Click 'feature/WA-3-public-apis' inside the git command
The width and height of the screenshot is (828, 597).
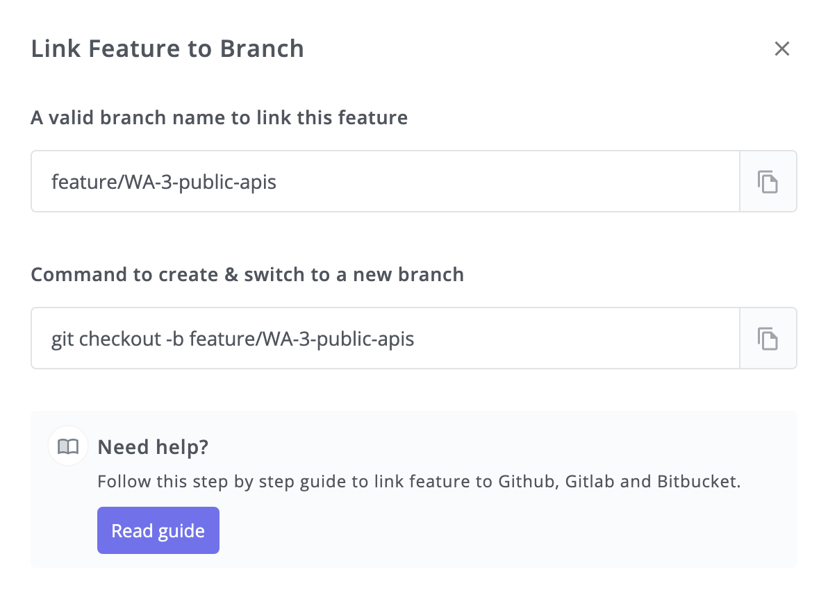(301, 339)
